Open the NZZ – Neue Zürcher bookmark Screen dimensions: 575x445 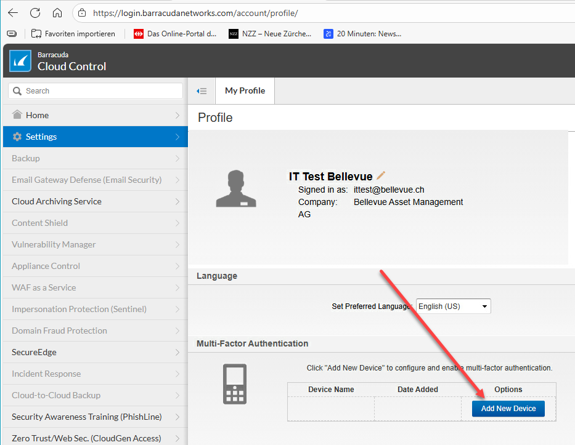(271, 34)
